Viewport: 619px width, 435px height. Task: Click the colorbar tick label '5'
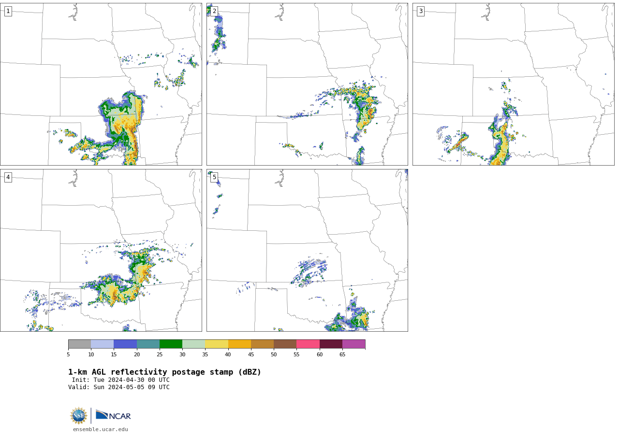tap(68, 355)
